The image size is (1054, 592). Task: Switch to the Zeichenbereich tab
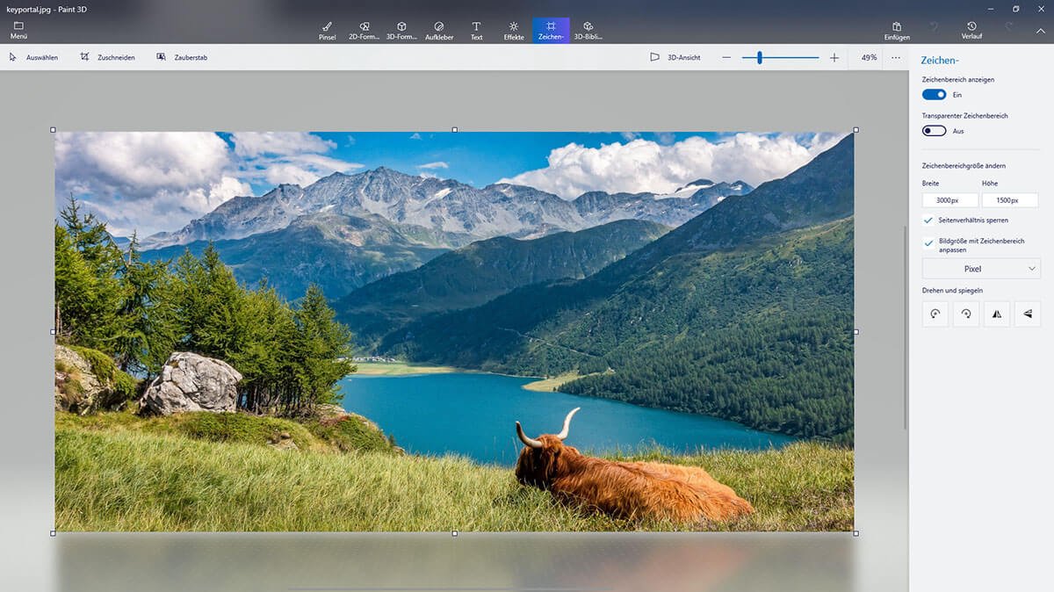coord(551,27)
